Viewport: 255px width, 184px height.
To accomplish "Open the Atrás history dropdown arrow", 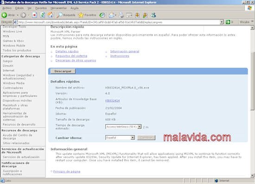I will [x=18, y=15].
